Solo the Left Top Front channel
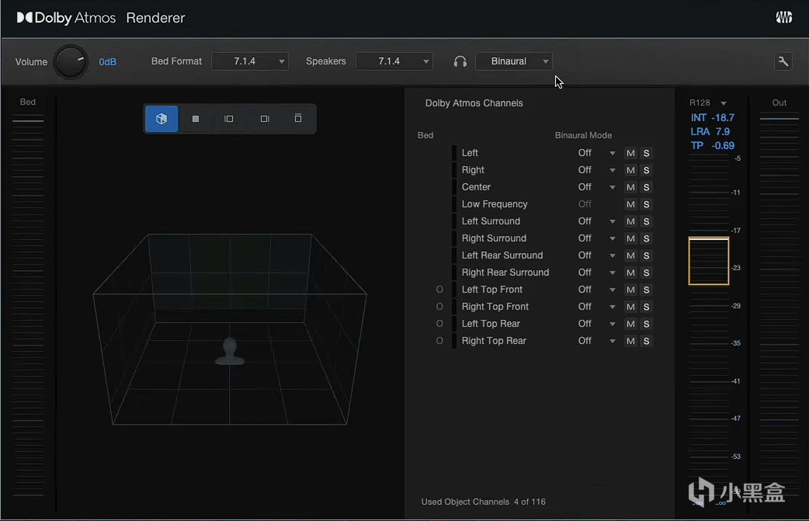This screenshot has height=521, width=809. click(x=646, y=290)
